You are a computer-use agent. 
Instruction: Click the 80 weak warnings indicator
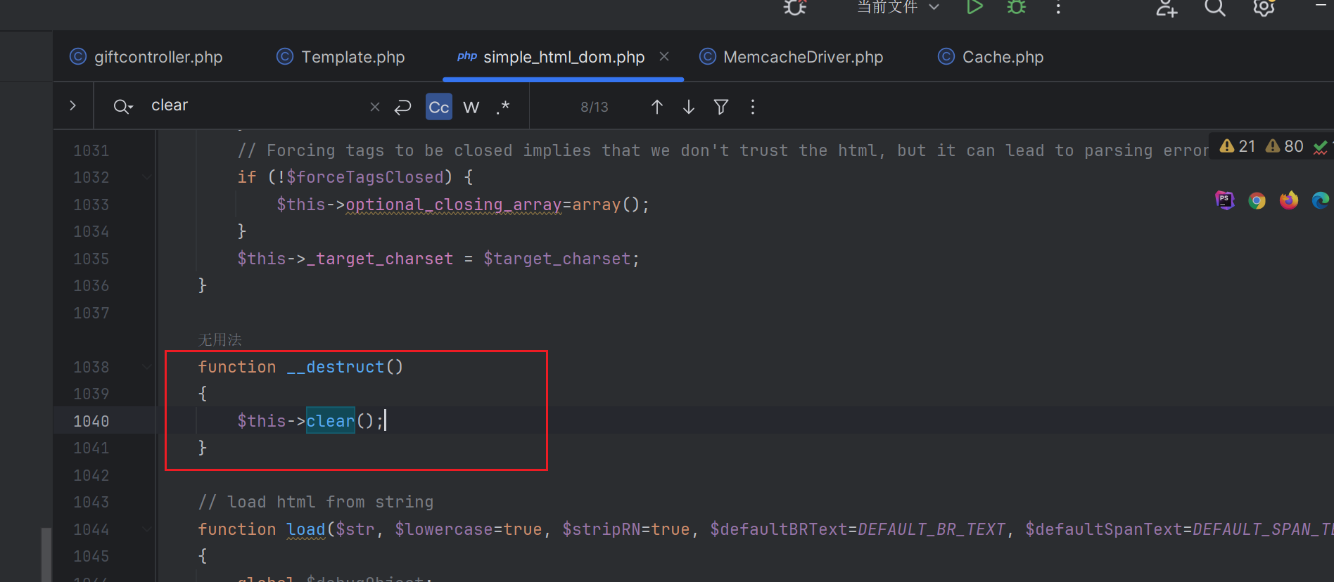pos(1285,146)
